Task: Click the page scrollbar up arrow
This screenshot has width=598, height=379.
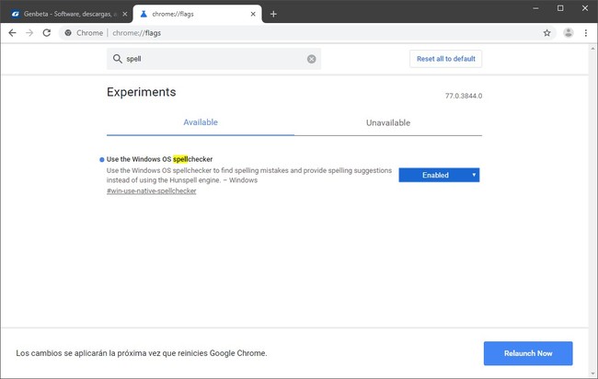Action: click(x=593, y=48)
